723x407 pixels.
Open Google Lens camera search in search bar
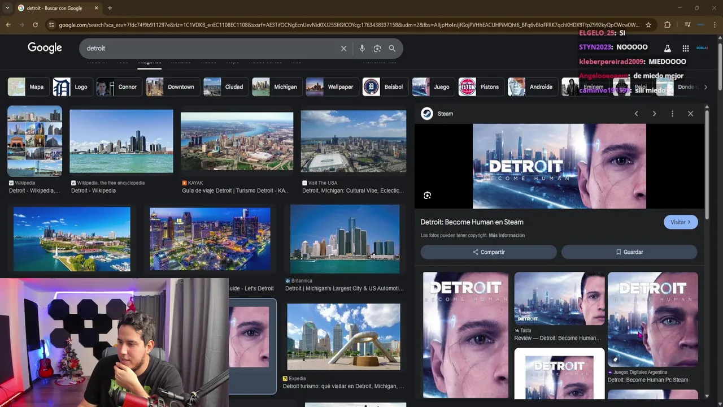(377, 49)
